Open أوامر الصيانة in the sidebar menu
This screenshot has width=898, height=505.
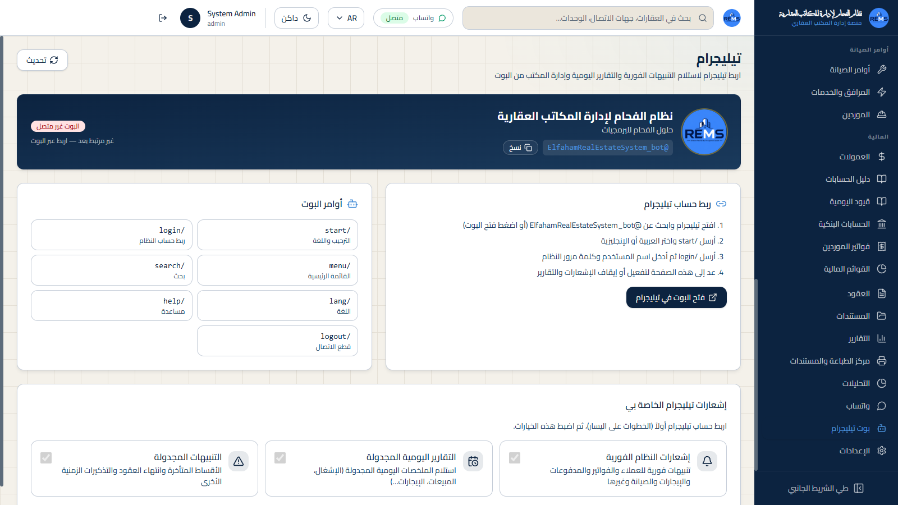pos(826,70)
